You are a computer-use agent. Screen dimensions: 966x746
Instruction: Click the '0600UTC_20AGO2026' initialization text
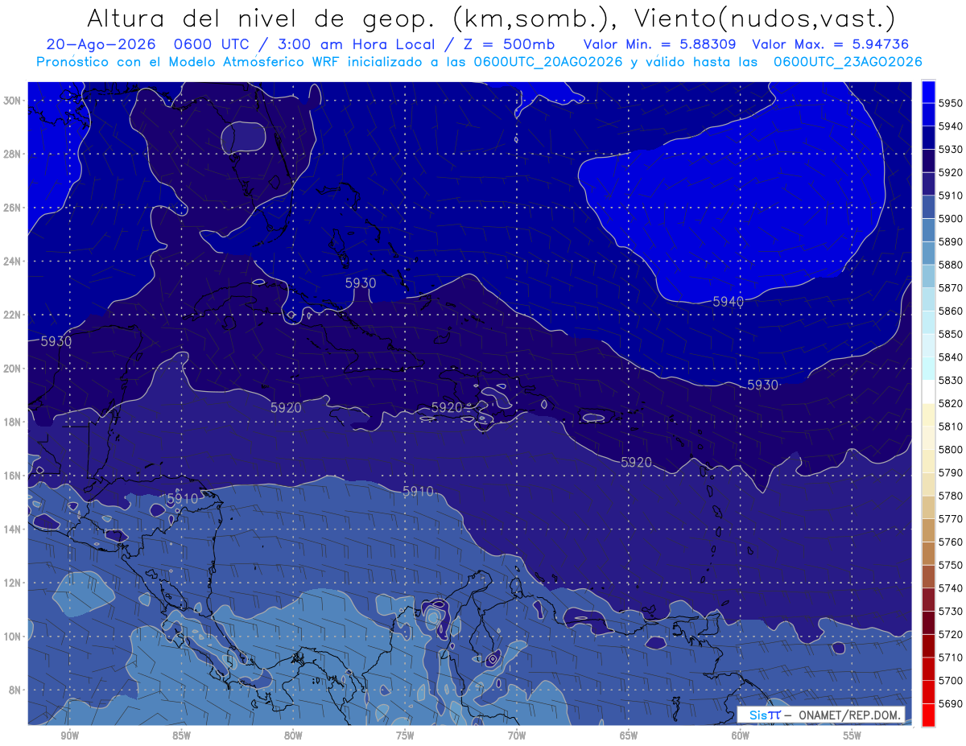pos(548,61)
